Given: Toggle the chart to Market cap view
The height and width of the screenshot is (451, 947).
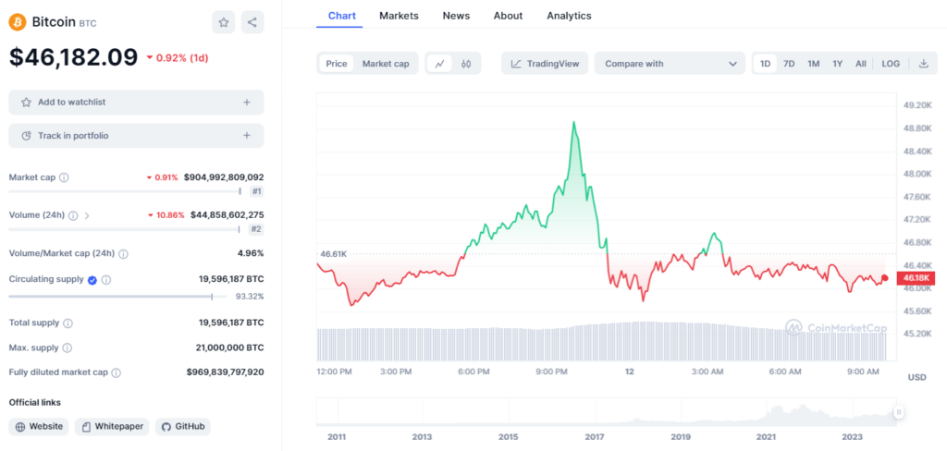Looking at the screenshot, I should (x=385, y=64).
